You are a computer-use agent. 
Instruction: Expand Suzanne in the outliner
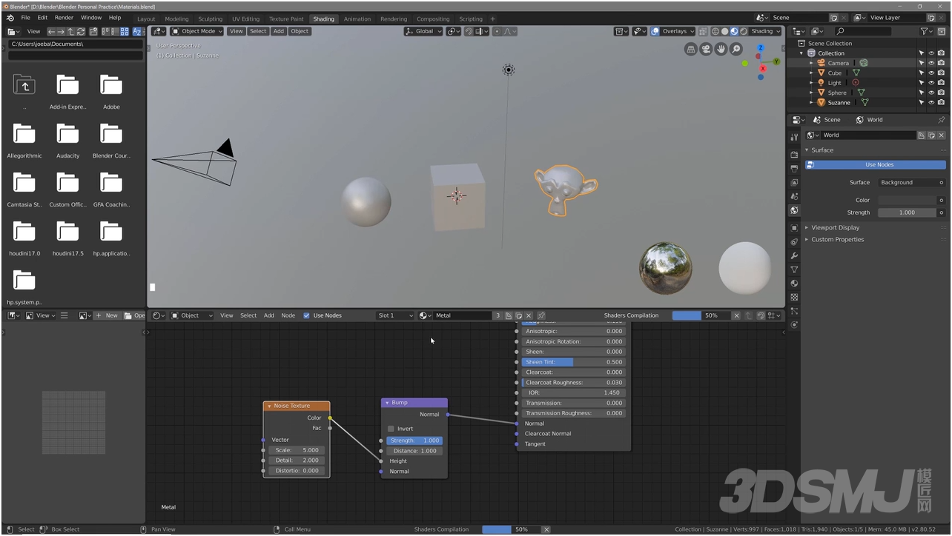[x=811, y=102]
